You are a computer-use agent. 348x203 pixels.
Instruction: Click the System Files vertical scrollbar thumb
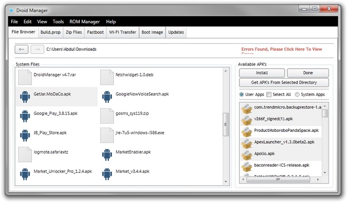[226, 124]
